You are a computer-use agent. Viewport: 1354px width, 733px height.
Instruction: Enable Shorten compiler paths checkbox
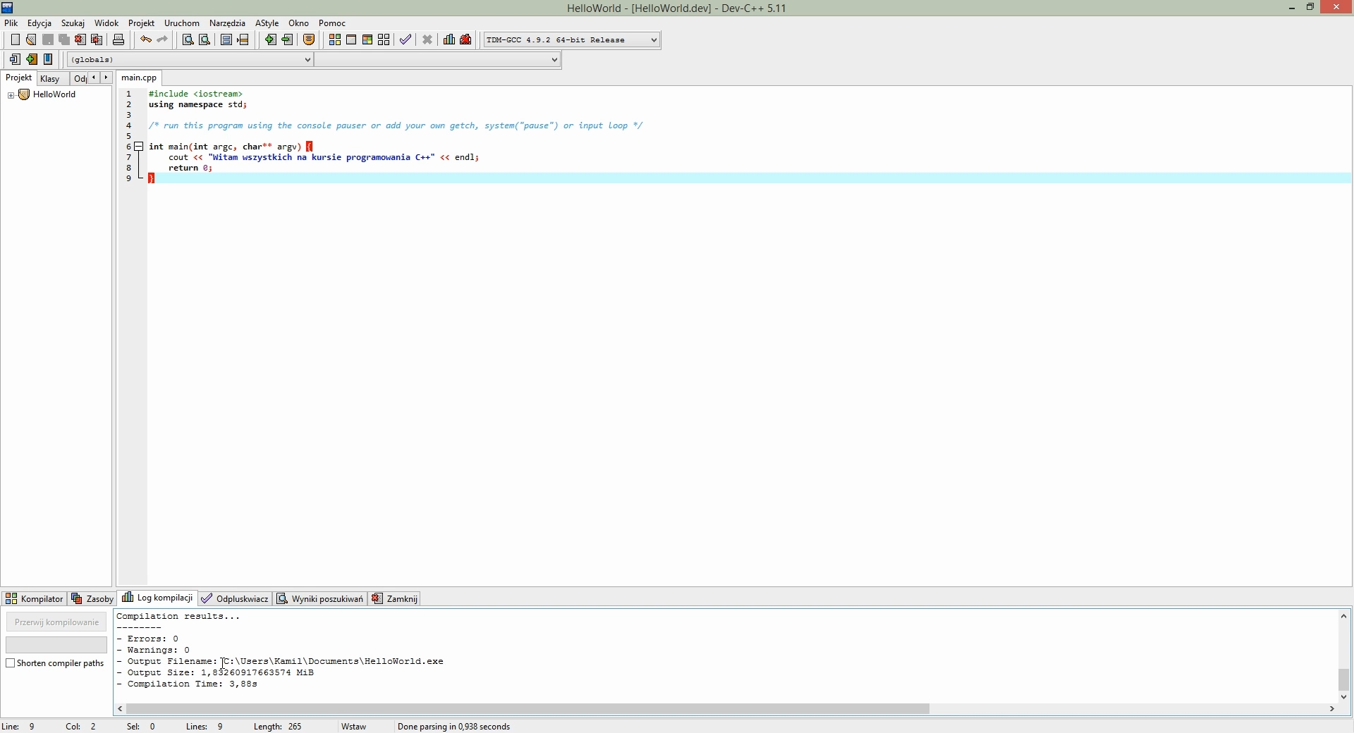coord(11,663)
